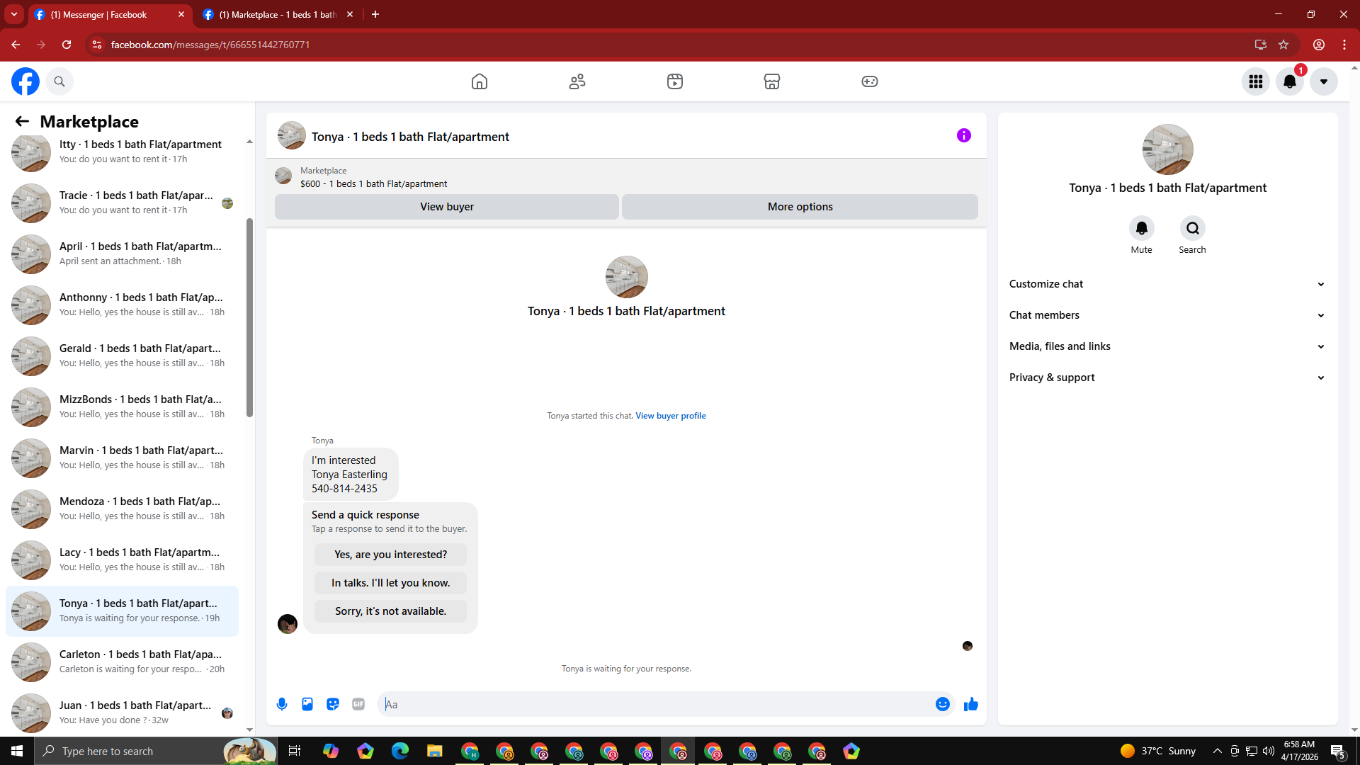Click the voice clip microphone icon
The width and height of the screenshot is (1360, 765).
click(x=282, y=704)
